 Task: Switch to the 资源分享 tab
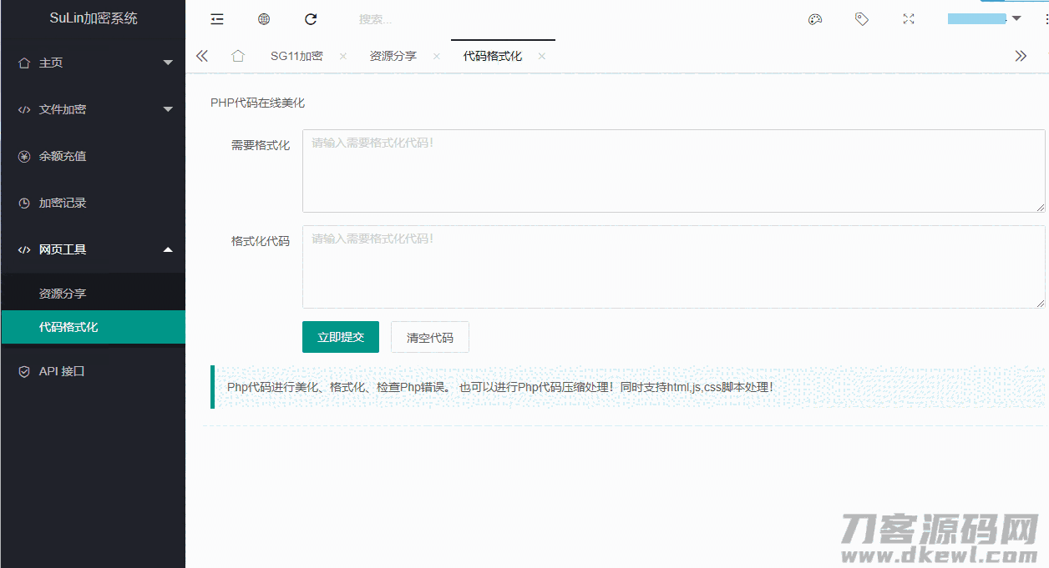tap(393, 56)
